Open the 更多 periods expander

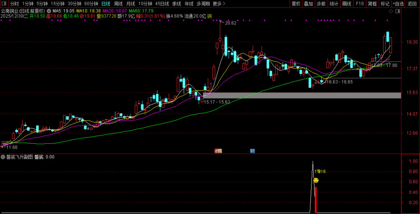[219, 4]
